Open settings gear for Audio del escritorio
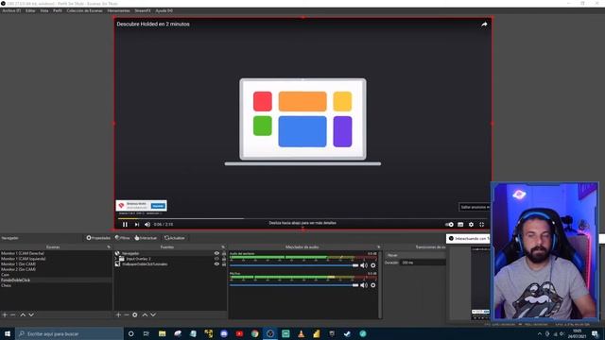Image resolution: width=605 pixels, height=340 pixels. (373, 265)
